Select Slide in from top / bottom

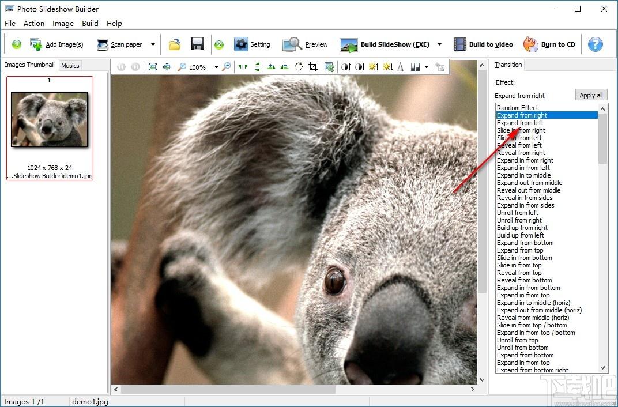[x=547, y=325]
